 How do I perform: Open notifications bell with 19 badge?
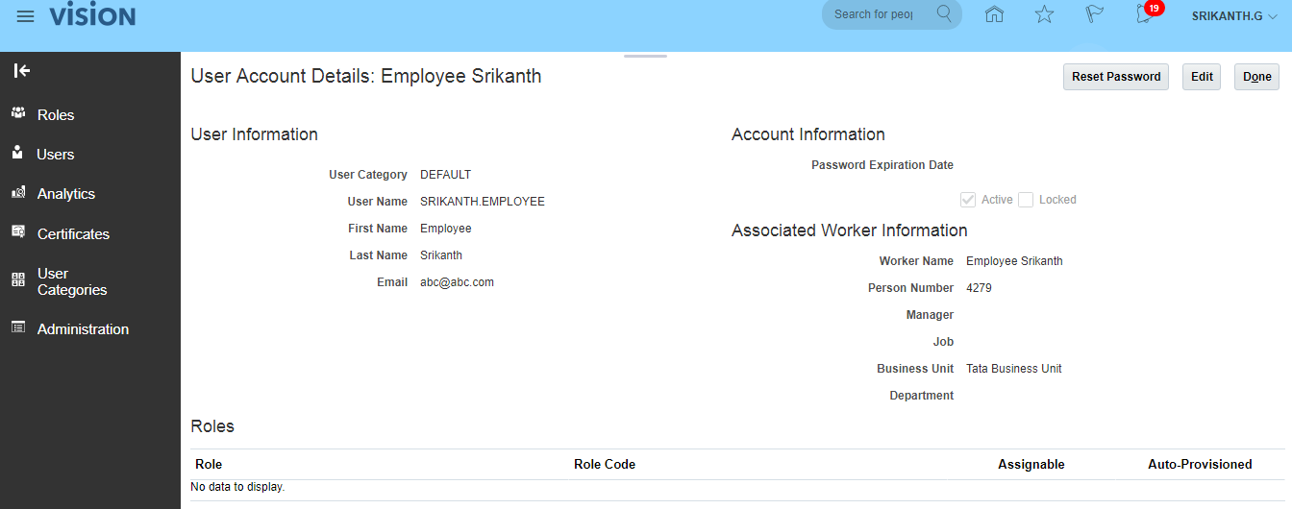pyautogui.click(x=1145, y=14)
